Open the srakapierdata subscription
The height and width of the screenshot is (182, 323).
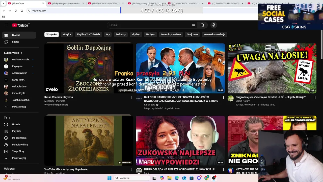pyautogui.click(x=19, y=86)
